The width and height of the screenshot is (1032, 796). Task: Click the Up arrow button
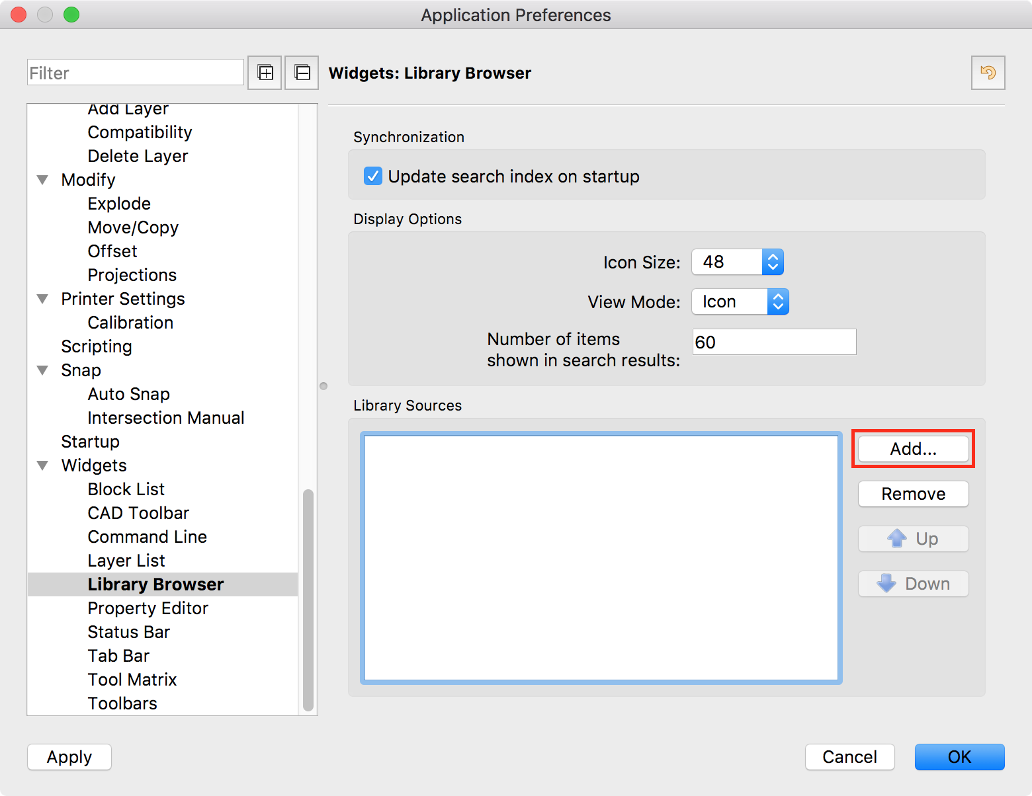(x=913, y=539)
